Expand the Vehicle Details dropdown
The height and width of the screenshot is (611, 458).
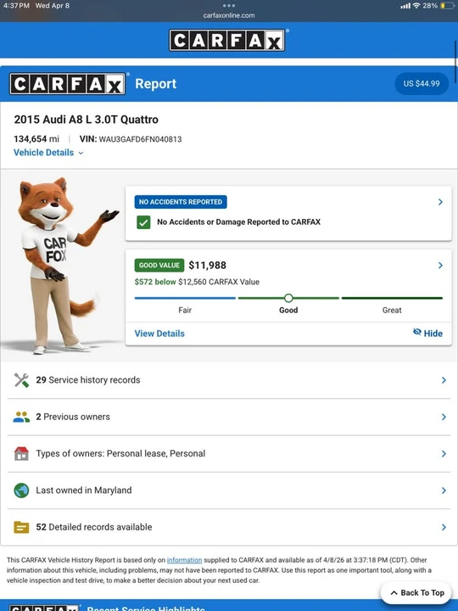pyautogui.click(x=48, y=153)
